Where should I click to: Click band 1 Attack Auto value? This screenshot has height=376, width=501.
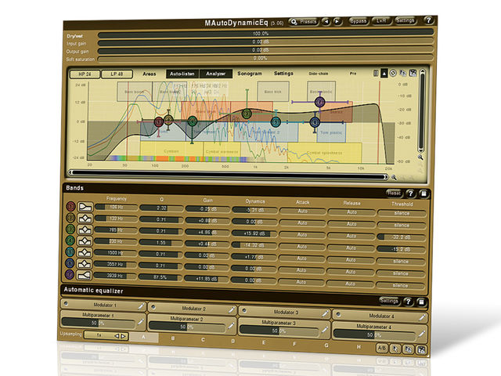click(302, 211)
